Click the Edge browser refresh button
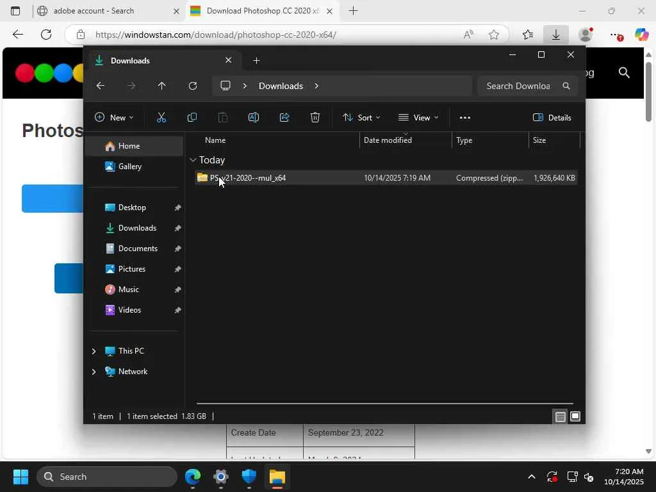The width and height of the screenshot is (656, 492). coord(46,35)
